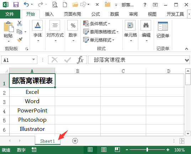Open the 文件 (File) tab
The image size is (191, 154).
(x=10, y=14)
